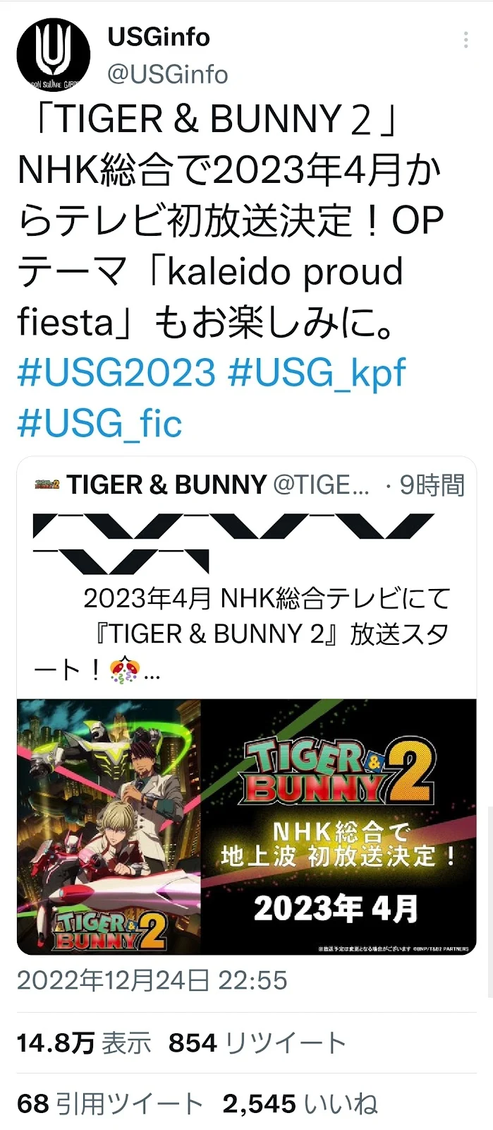Open the USGinfo profile avatar
The width and height of the screenshot is (493, 1130).
tap(54, 54)
